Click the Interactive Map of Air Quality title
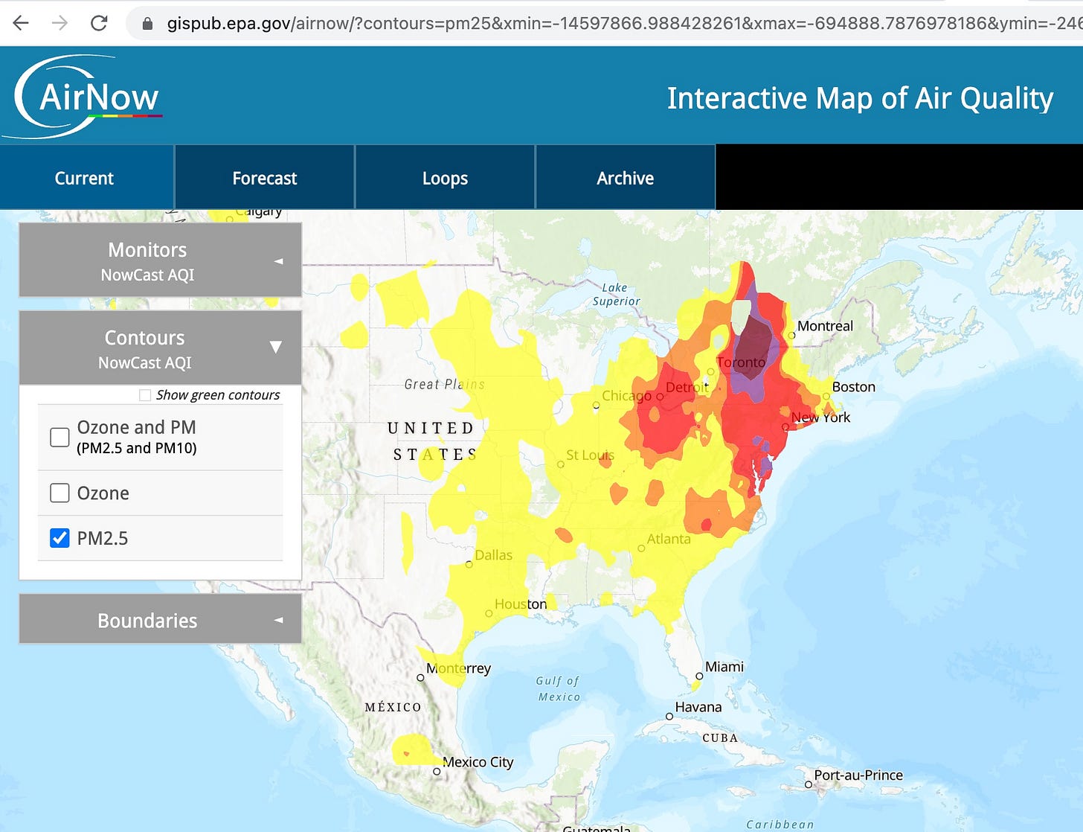The width and height of the screenshot is (1083, 832). point(860,98)
